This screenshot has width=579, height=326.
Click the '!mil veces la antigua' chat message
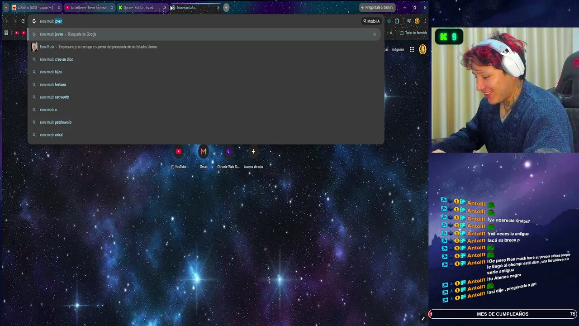(508, 234)
